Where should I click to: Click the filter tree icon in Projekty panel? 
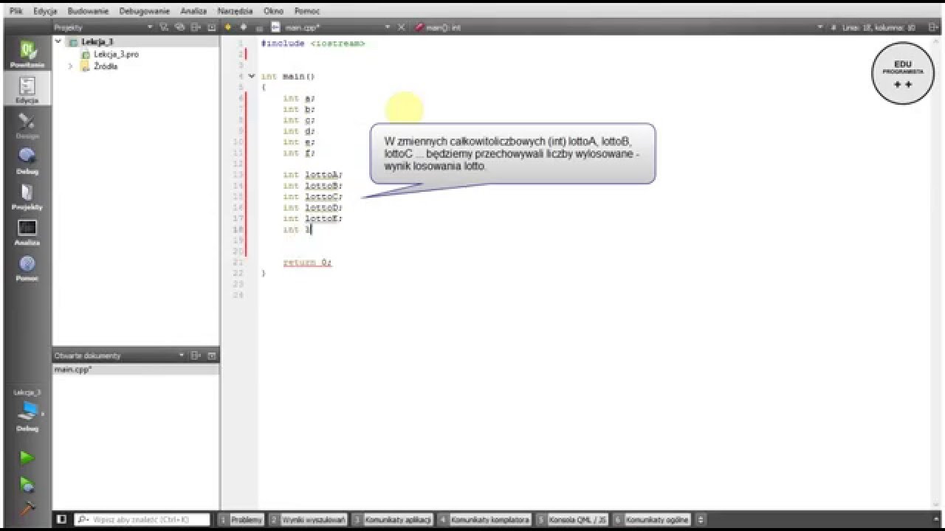click(x=164, y=27)
